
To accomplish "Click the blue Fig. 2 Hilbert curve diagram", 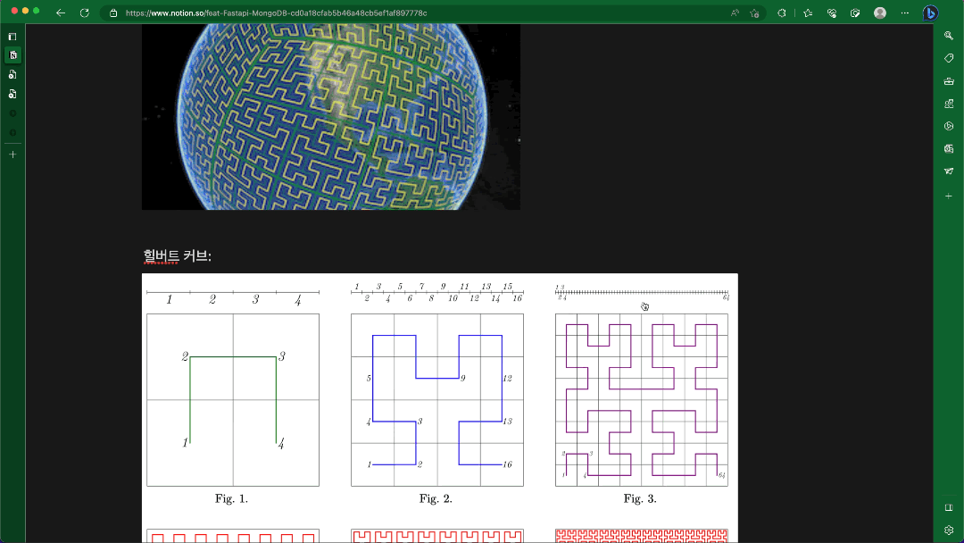I will coord(437,400).
